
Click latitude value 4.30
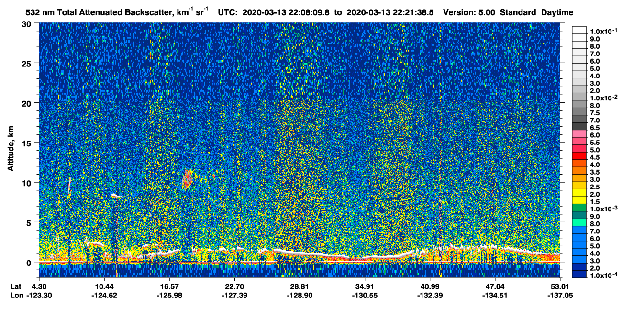point(39,286)
